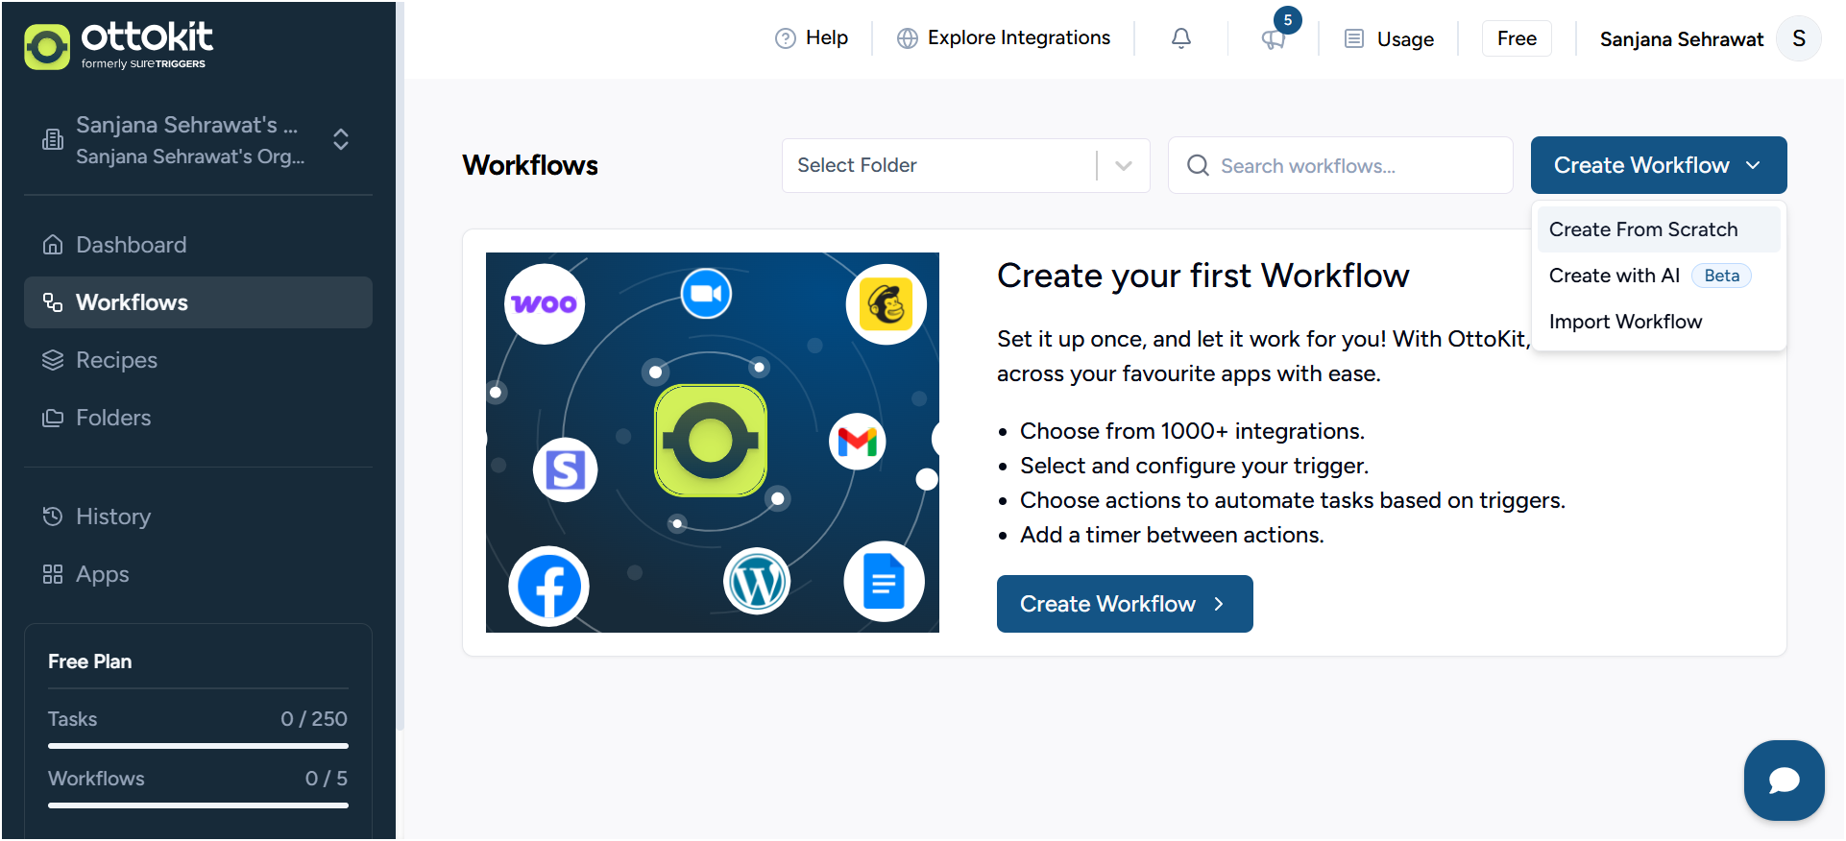The width and height of the screenshot is (1846, 841).
Task: Click 'Add a timer between actions.' text
Action: (x=1172, y=535)
